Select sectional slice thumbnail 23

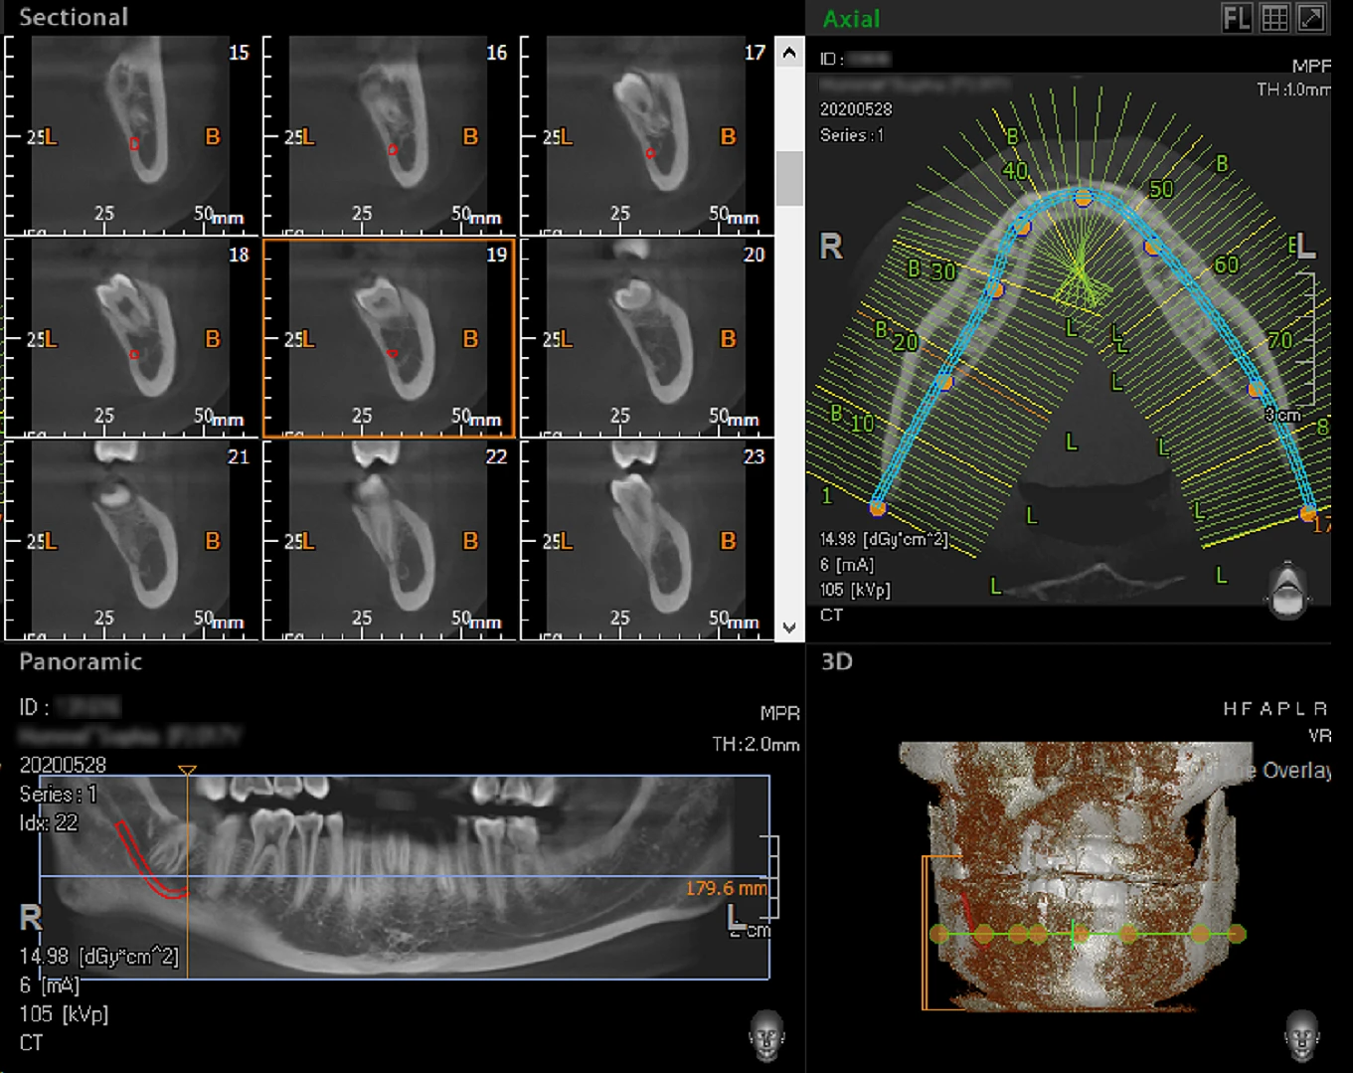click(646, 539)
